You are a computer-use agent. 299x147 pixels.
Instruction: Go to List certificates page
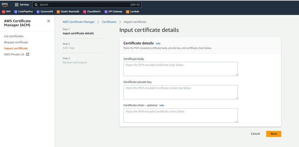click(14, 36)
